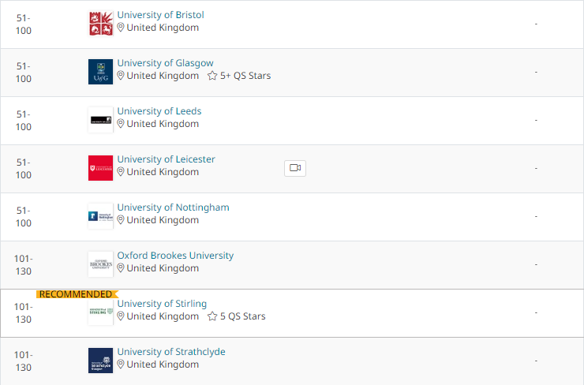584x385 pixels.
Task: Visit the University of Leeds page
Action: (159, 111)
